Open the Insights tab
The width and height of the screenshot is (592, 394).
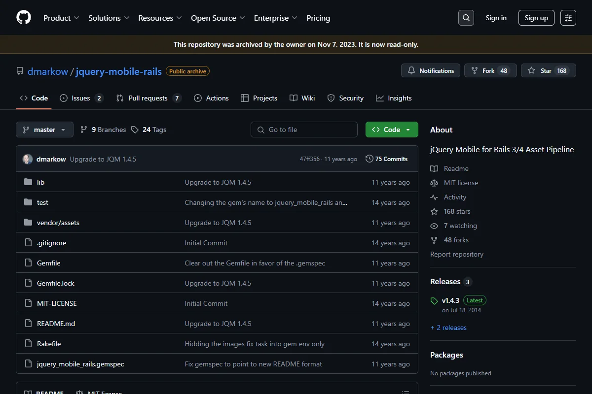[x=394, y=98]
